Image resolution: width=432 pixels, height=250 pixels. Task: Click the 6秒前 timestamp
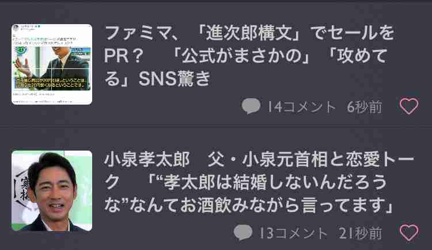365,107
